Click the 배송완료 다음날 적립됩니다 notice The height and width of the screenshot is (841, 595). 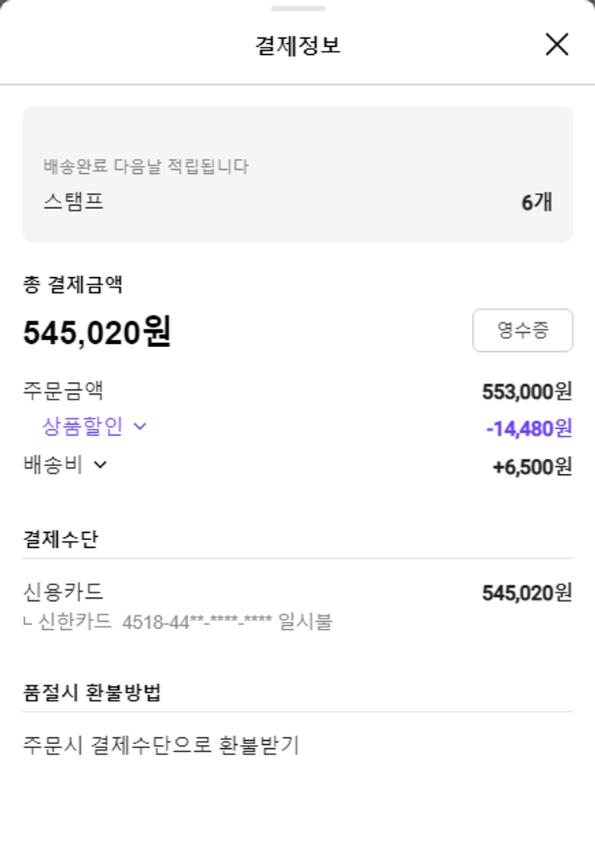pos(146,167)
